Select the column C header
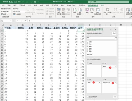This screenshot has width=132, height=101. (x=32, y=25)
